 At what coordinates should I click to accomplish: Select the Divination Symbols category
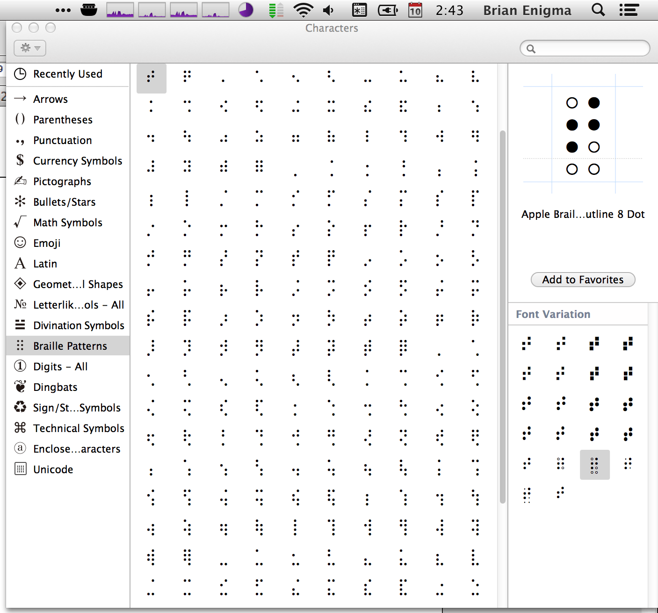68,325
